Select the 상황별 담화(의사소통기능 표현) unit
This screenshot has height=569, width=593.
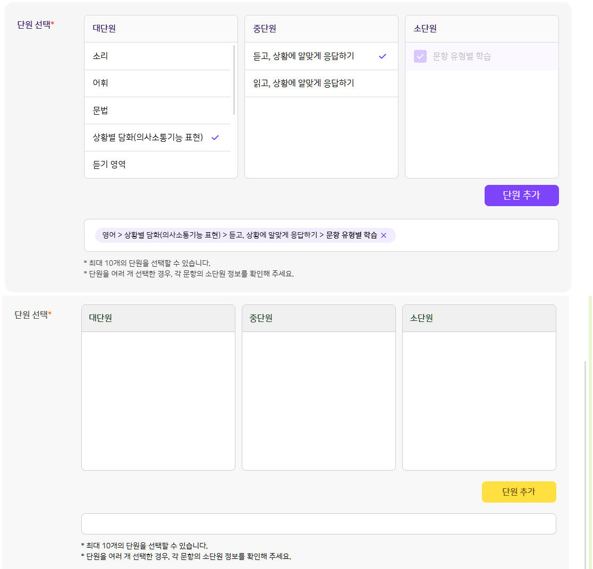click(x=157, y=138)
